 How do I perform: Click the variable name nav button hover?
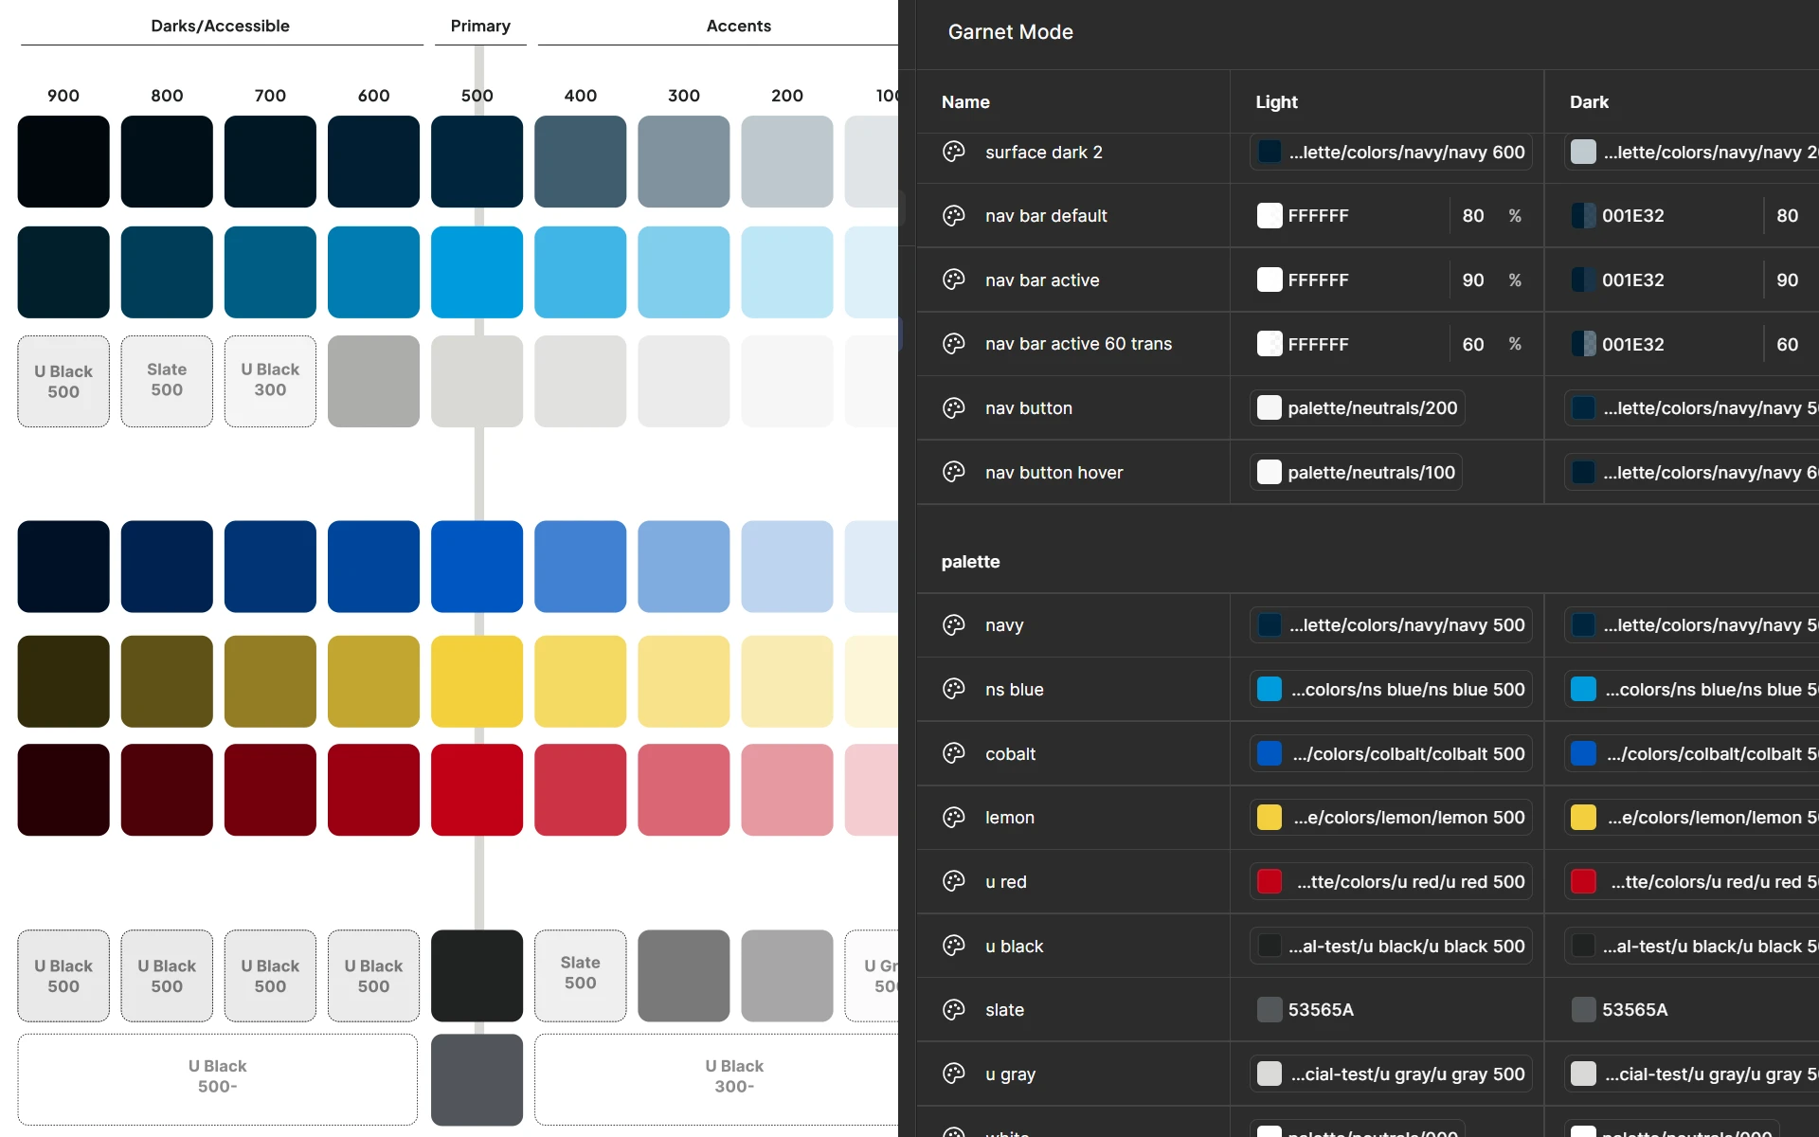[x=1054, y=472]
